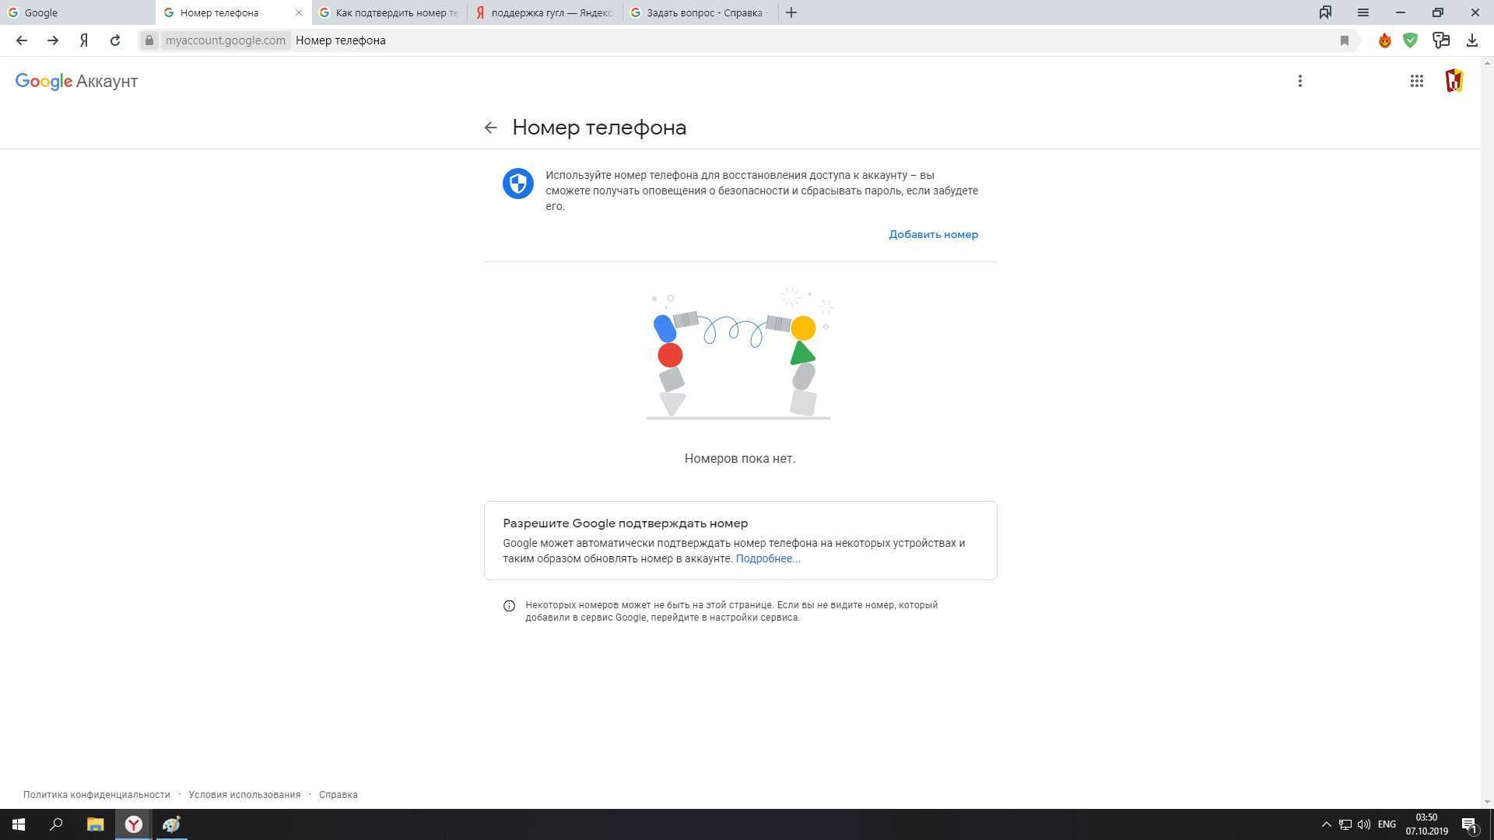Open Paint app in the taskbar
Screen dimensions: 1494x840
point(171,824)
